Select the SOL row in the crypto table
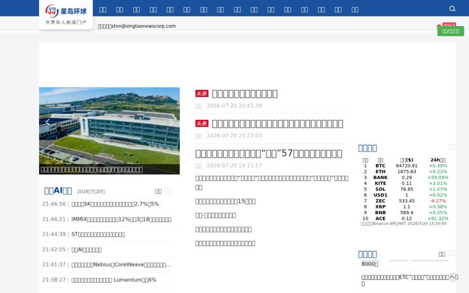Image resolution: width=469 pixels, height=293 pixels. pyautogui.click(x=405, y=189)
